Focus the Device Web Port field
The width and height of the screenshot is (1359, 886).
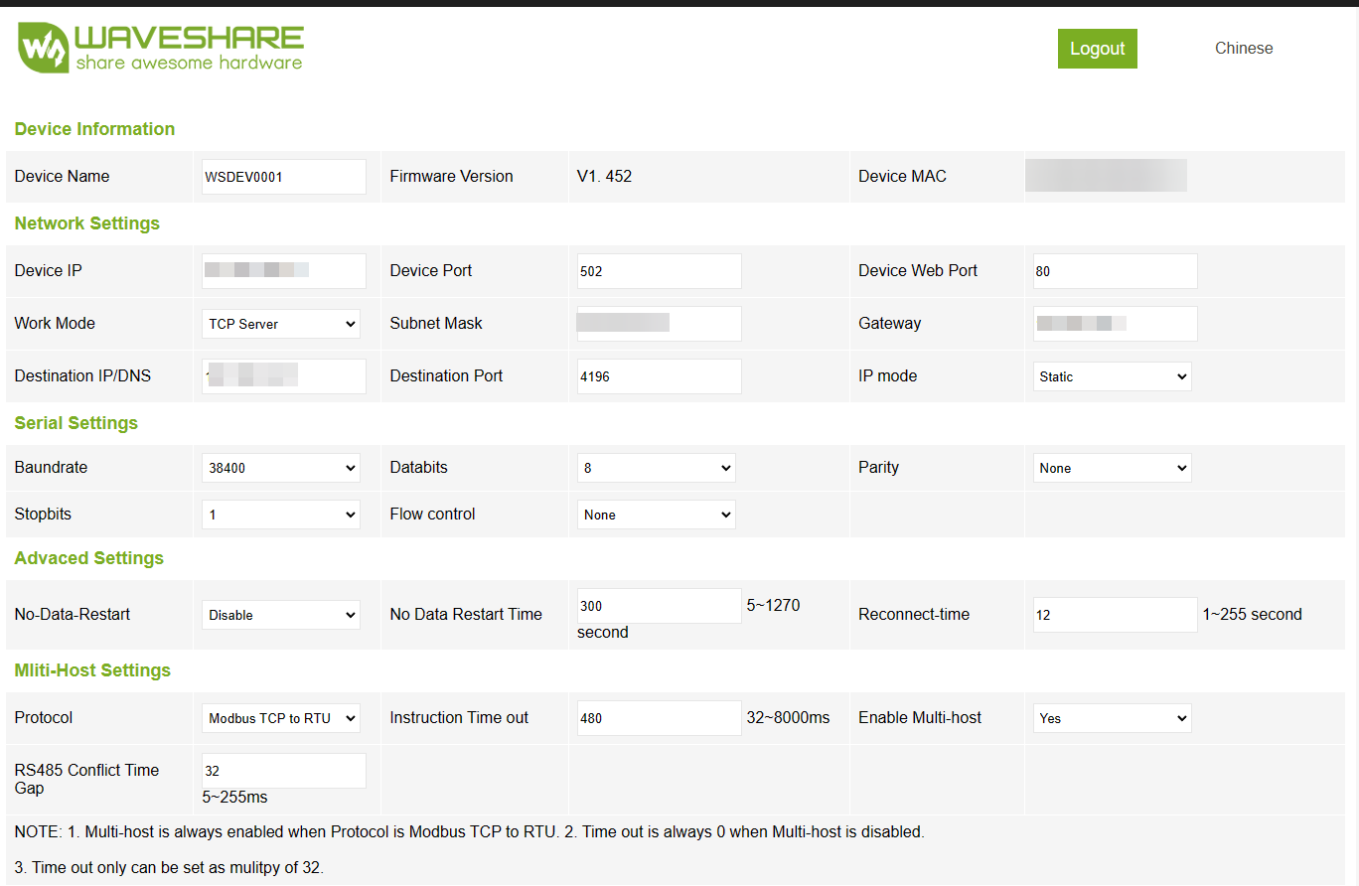click(x=1115, y=271)
